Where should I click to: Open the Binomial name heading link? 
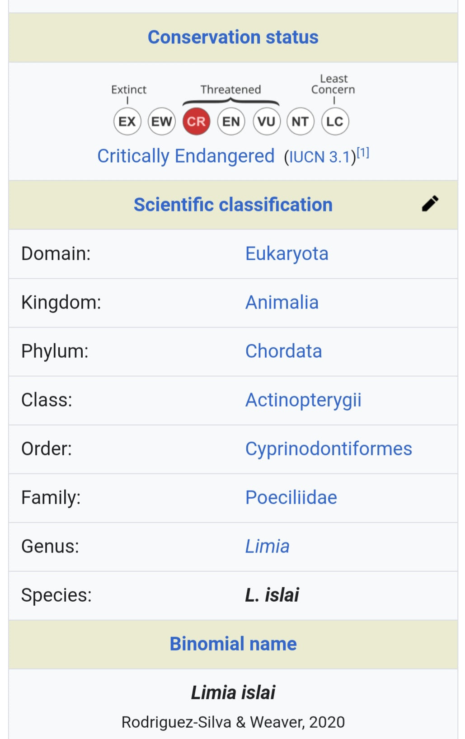point(233,644)
